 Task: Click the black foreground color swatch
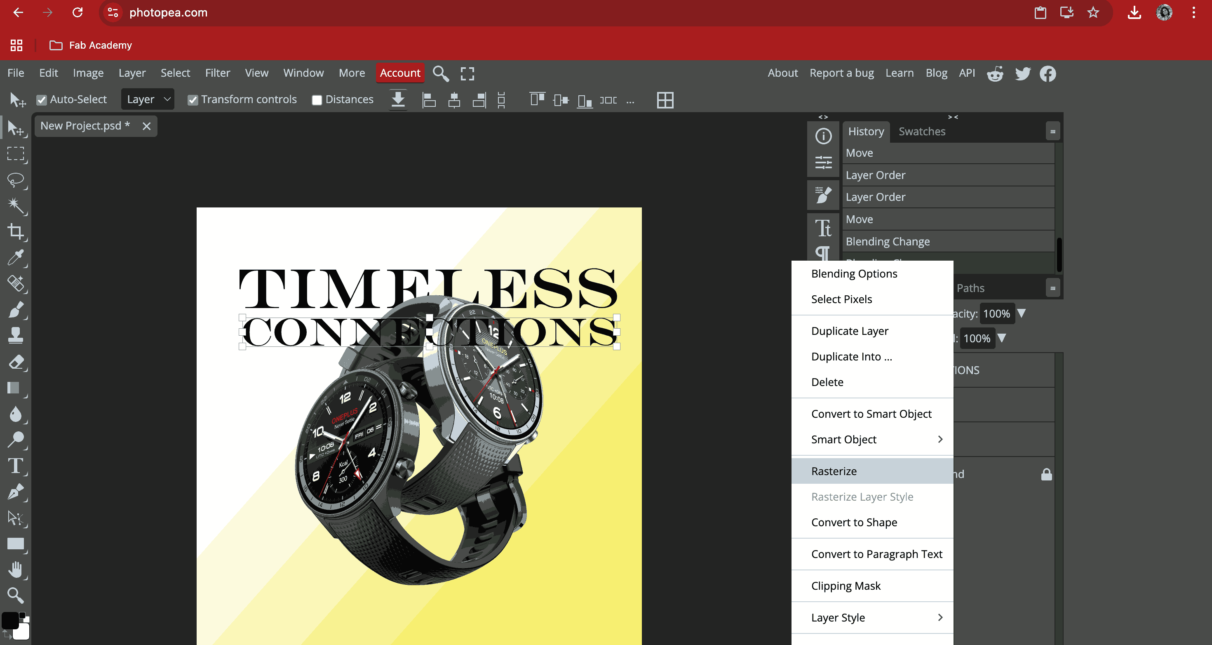click(10, 621)
